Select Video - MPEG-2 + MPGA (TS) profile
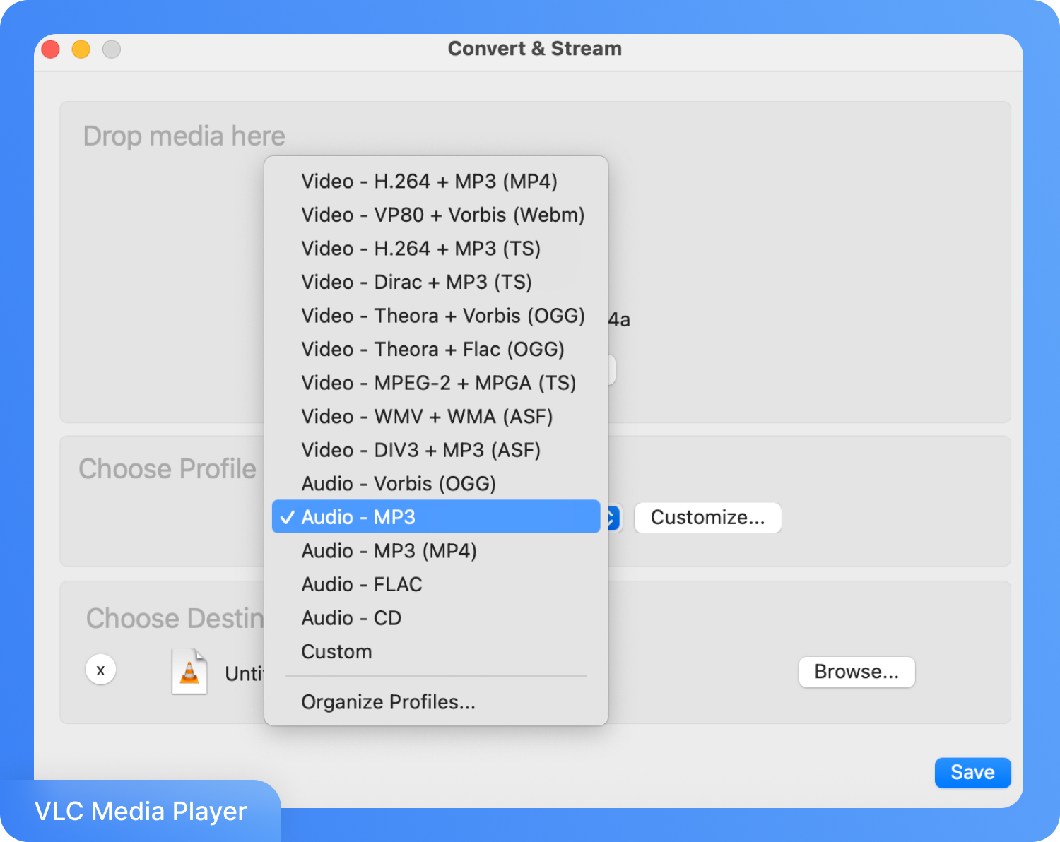The width and height of the screenshot is (1060, 842). tap(439, 382)
